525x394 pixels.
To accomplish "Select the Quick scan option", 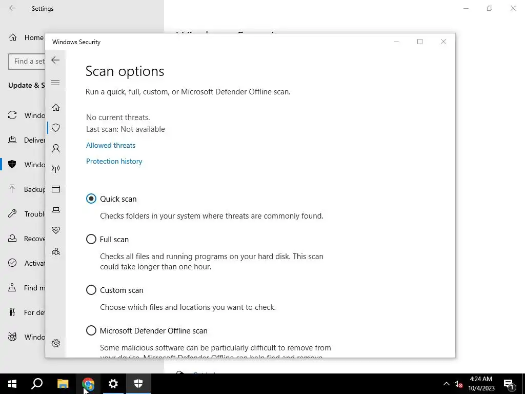I will tap(111, 199).
